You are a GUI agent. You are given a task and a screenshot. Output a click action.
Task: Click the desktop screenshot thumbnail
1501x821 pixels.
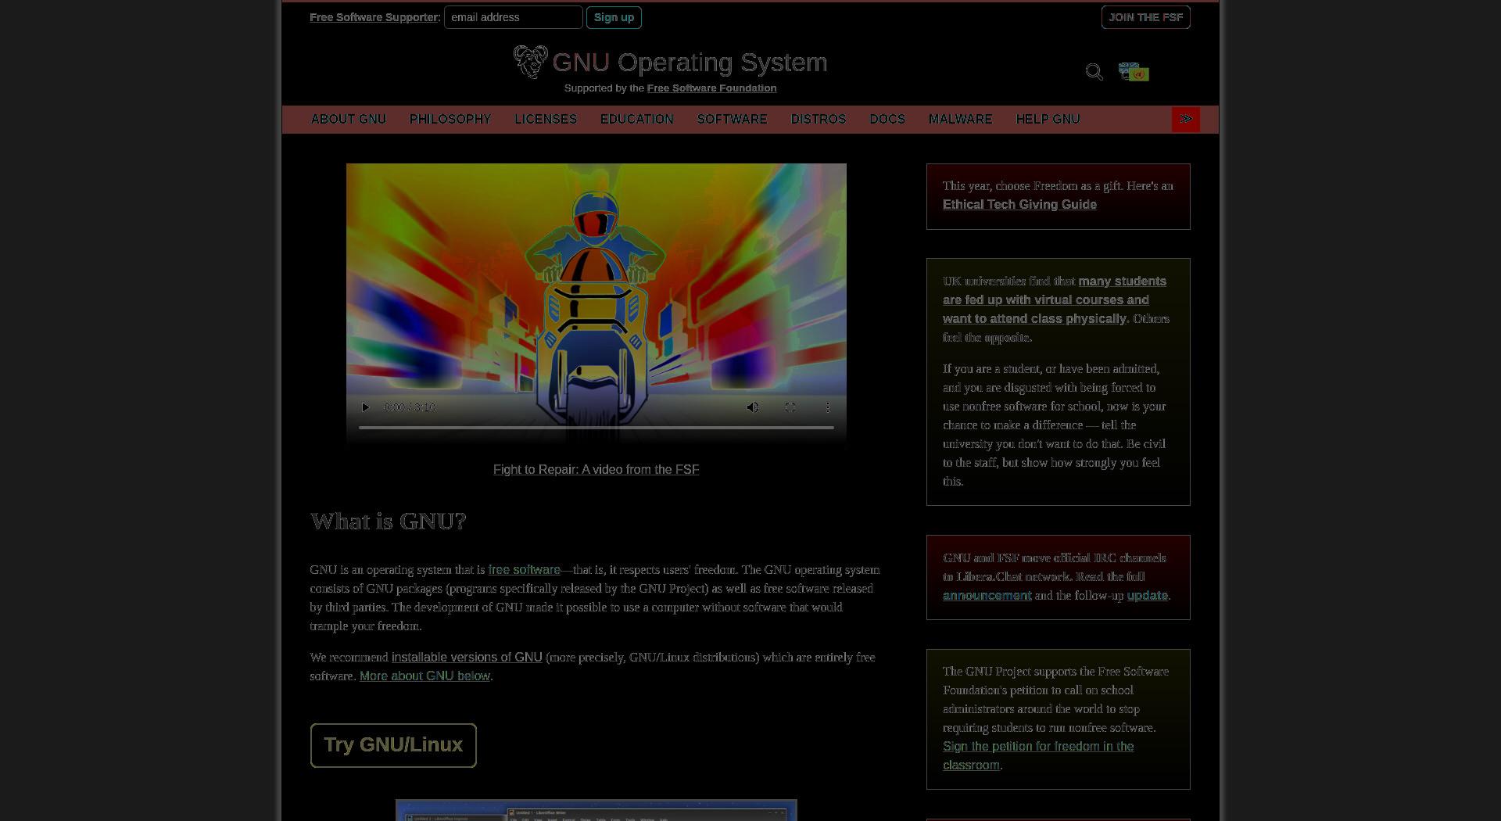click(x=596, y=810)
